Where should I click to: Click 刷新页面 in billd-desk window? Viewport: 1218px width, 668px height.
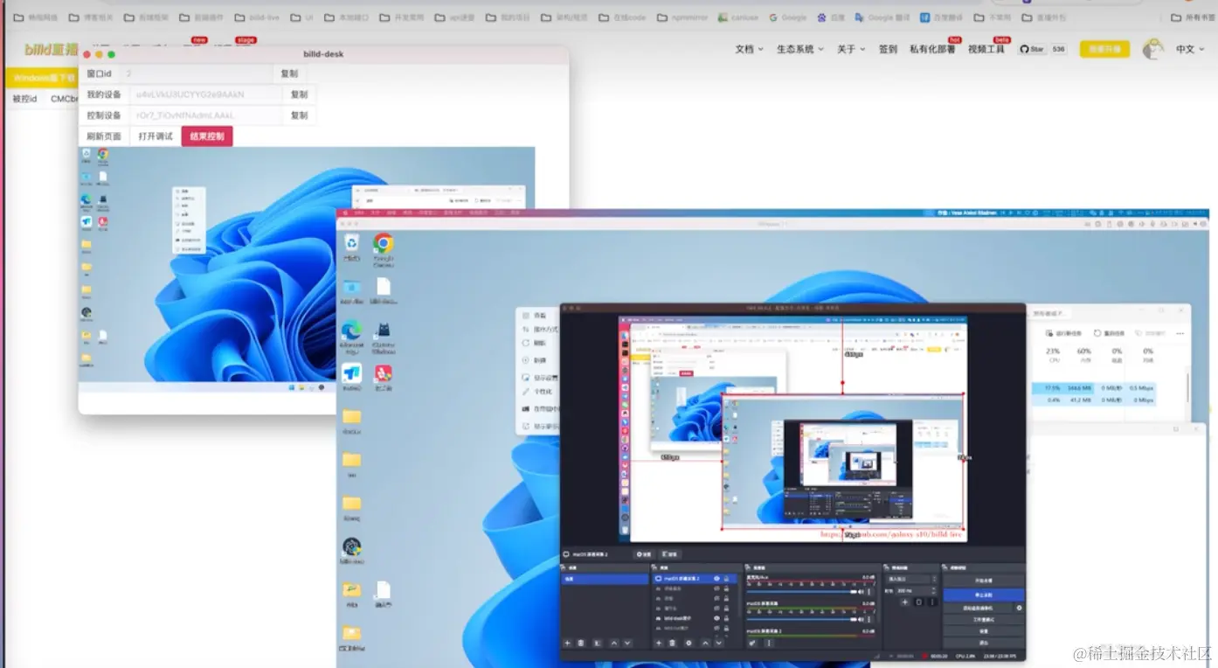104,136
